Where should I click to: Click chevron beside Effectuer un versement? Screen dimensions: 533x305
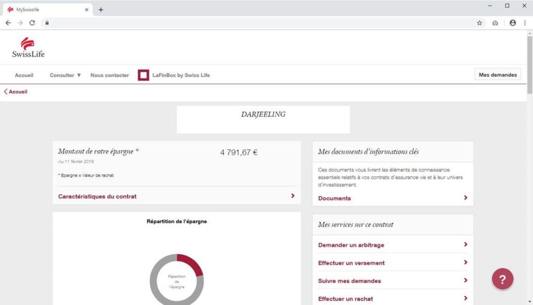[466, 262]
